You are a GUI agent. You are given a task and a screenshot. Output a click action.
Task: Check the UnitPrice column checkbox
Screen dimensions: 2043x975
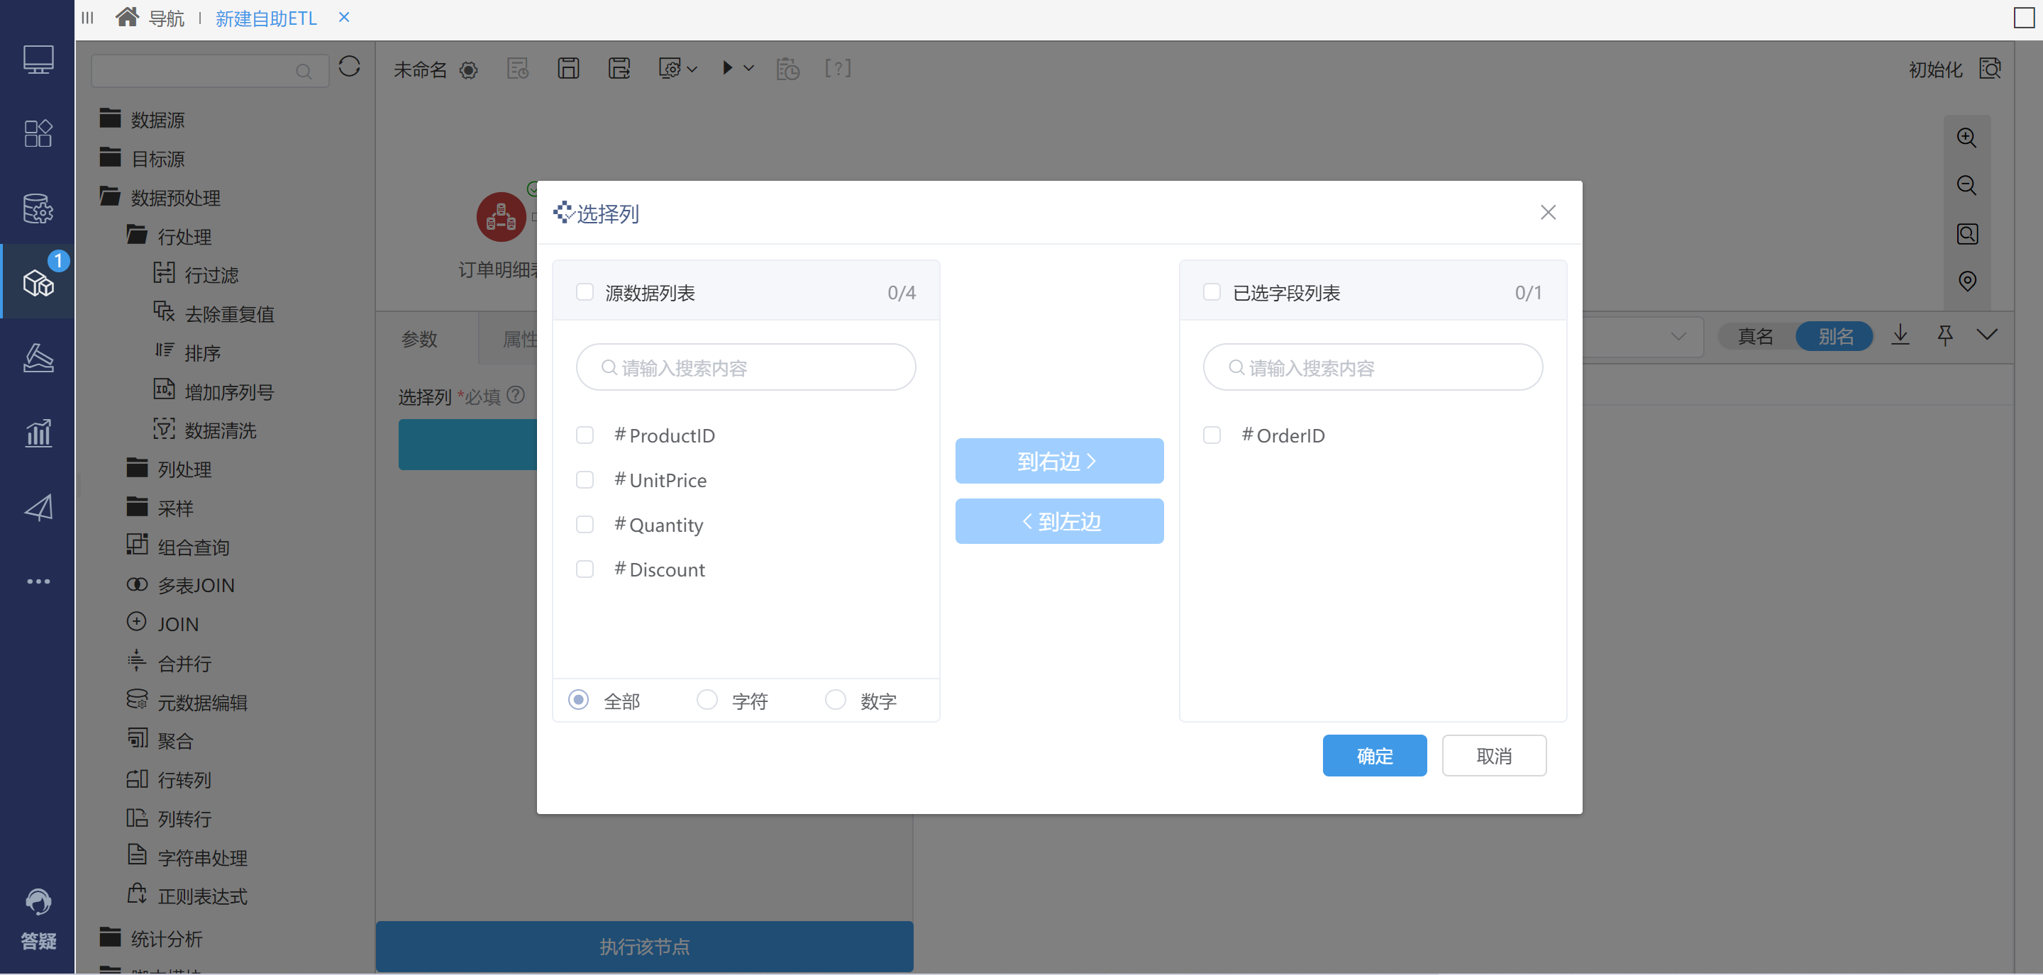click(x=585, y=479)
